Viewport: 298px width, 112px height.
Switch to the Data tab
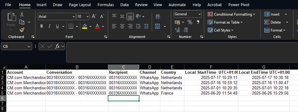124,5
